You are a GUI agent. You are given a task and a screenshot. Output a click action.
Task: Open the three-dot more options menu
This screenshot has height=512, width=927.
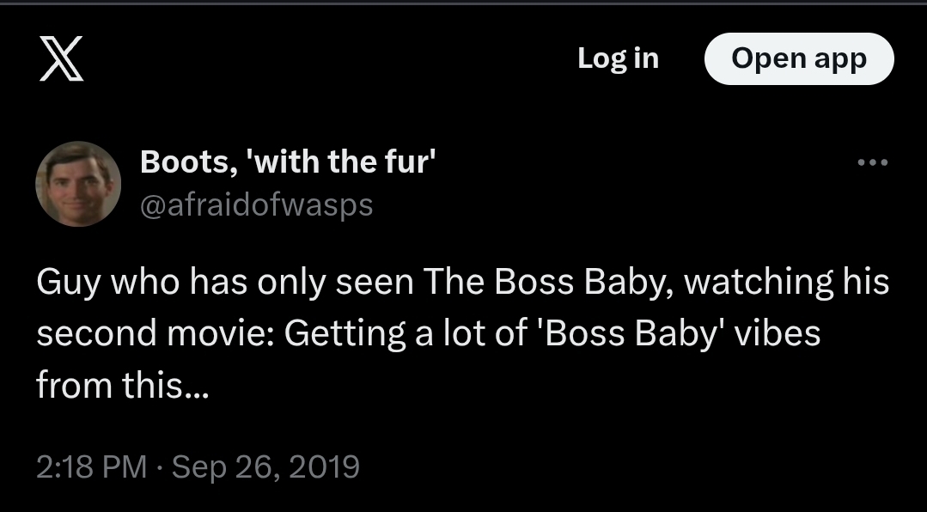872,162
